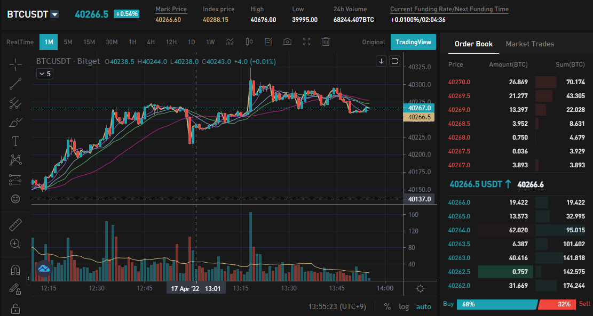Click the edit note settings icon
This screenshot has height=316, width=593.
[x=268, y=42]
